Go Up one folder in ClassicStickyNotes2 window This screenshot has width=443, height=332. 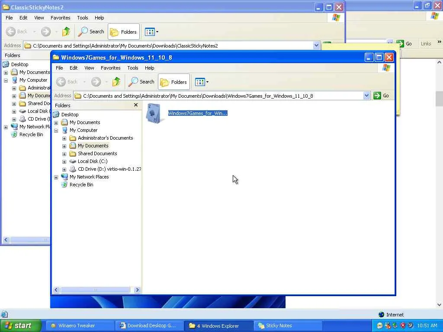pos(66,32)
